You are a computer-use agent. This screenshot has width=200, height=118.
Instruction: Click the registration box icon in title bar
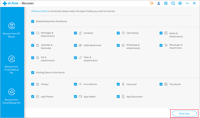(166, 4)
